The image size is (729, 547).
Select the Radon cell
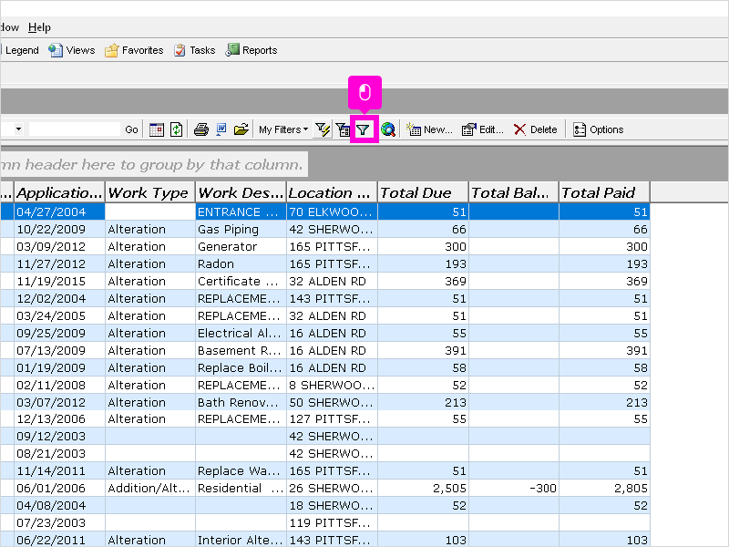coord(241,263)
